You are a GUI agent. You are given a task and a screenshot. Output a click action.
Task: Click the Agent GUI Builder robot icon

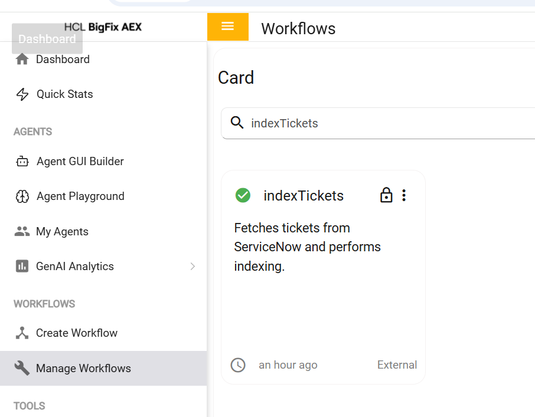tap(22, 162)
